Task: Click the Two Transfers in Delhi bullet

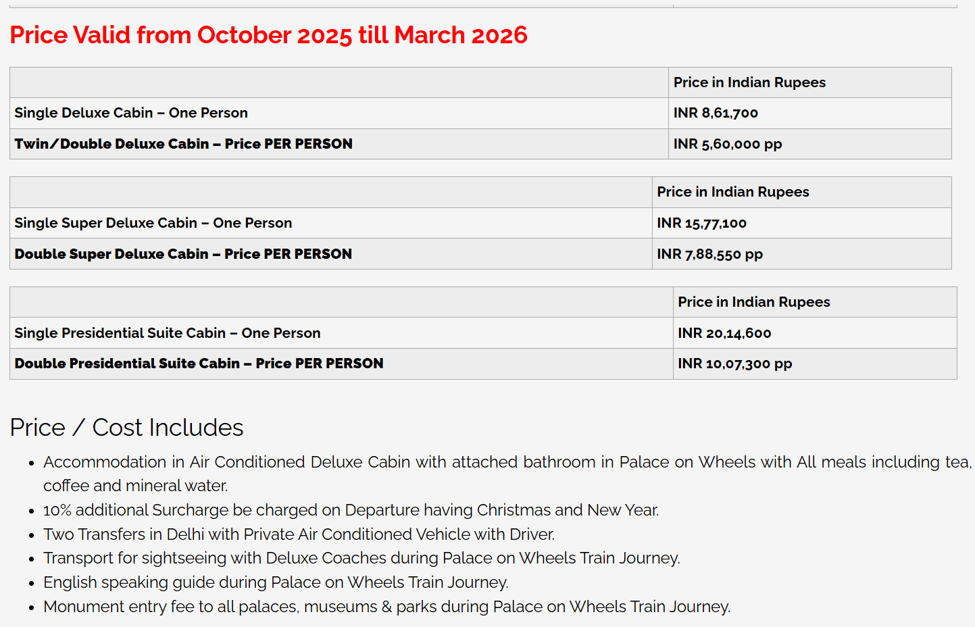Action: 299,534
